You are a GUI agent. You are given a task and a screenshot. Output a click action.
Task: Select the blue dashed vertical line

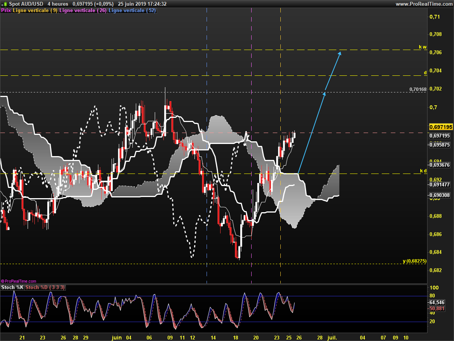[207, 145]
